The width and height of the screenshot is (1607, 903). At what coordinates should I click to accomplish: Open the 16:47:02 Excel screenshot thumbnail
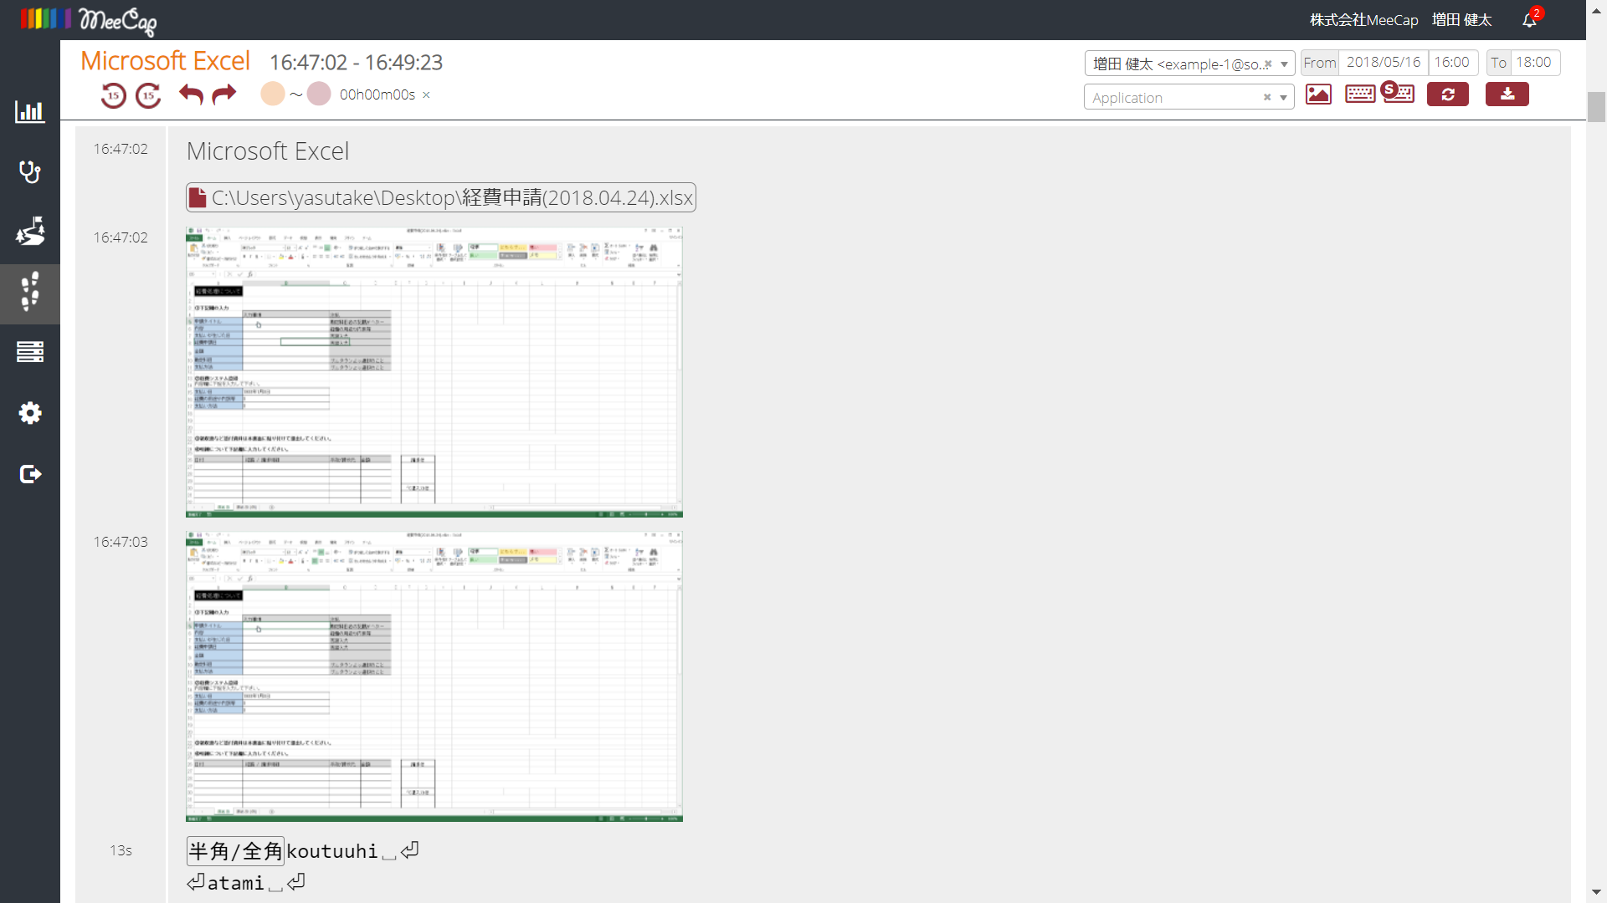(434, 372)
